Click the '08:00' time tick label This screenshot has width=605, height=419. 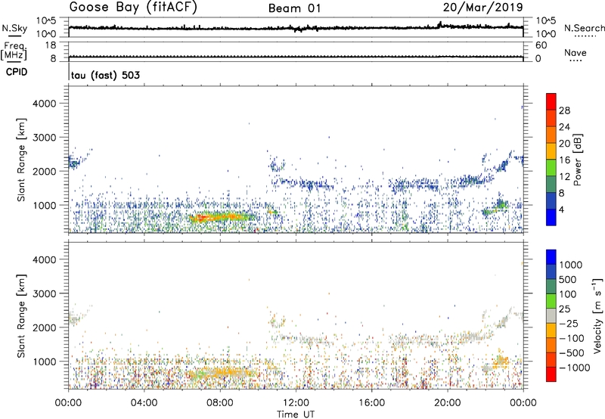pos(220,403)
